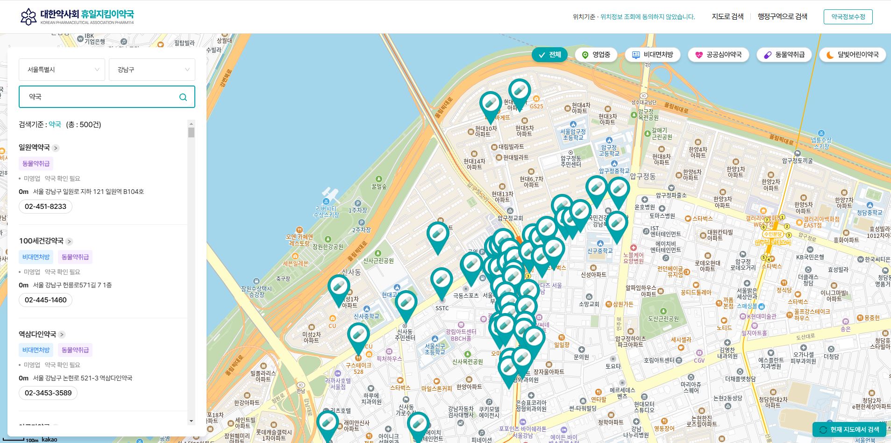891x443 pixels.
Task: Click address 서울 강남구 논현로 521-3 역삼다인약국
Action: coord(82,378)
